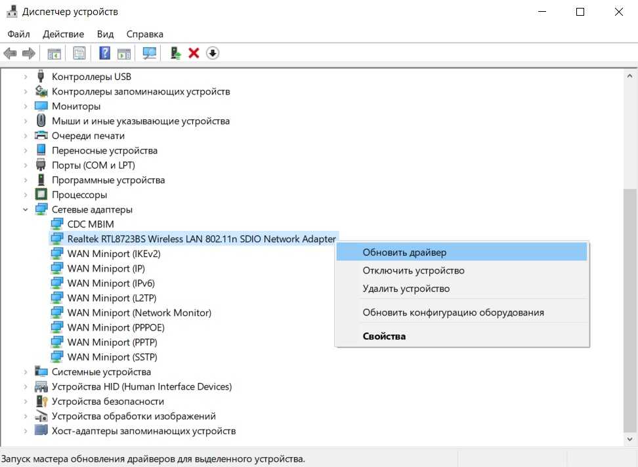Viewport: 638px width, 467px height.
Task: Open Свойства from the context menu
Action: coord(384,336)
